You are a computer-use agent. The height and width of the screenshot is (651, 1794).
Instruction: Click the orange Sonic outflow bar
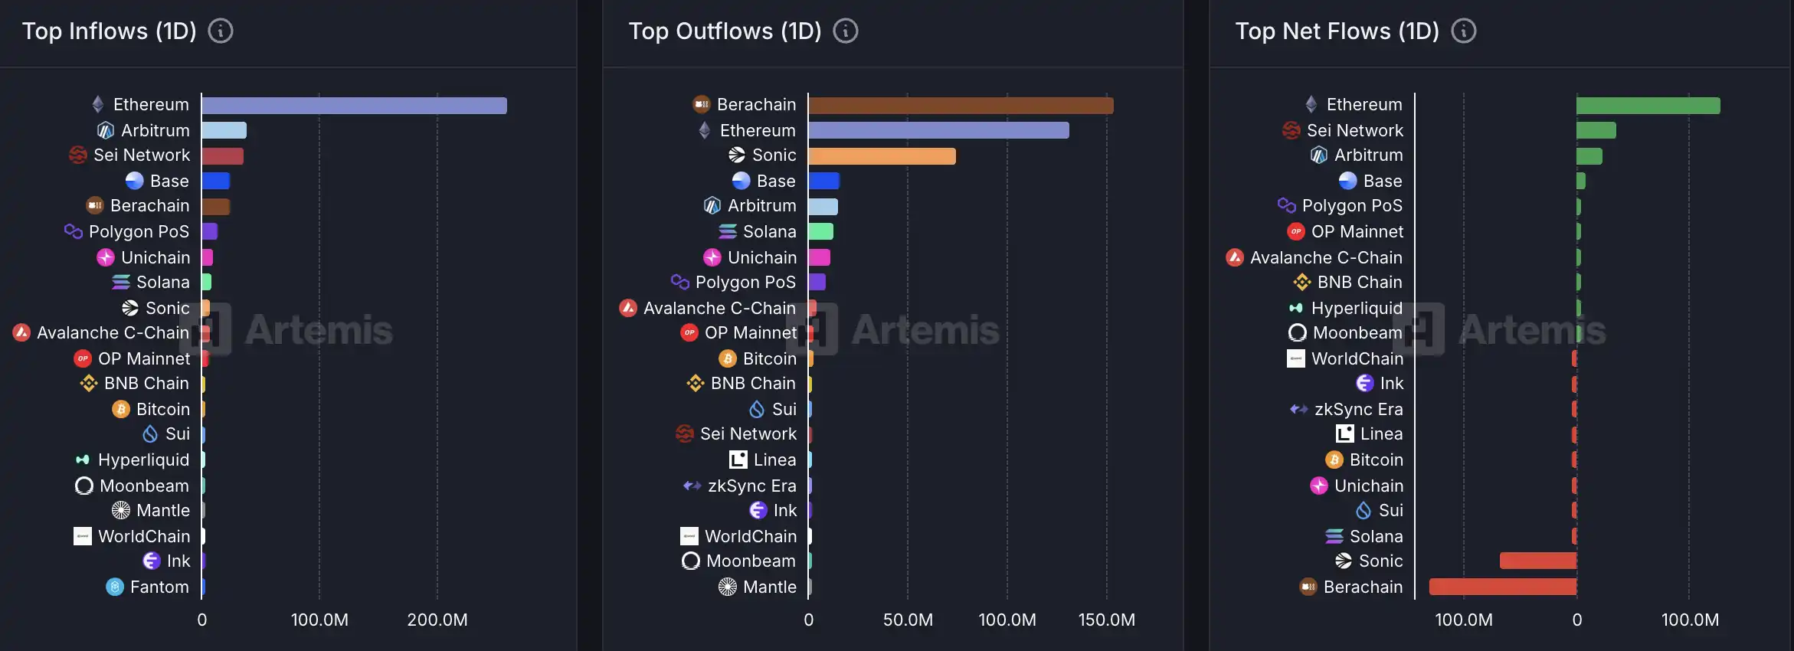point(882,156)
